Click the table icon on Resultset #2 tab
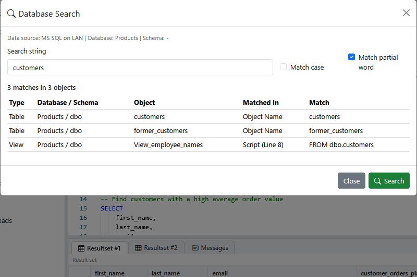 138,248
